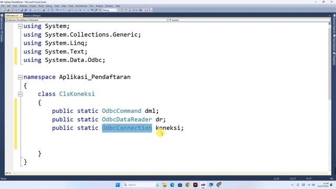
Task: Click the taskbar Search box
Action: pos(141,185)
